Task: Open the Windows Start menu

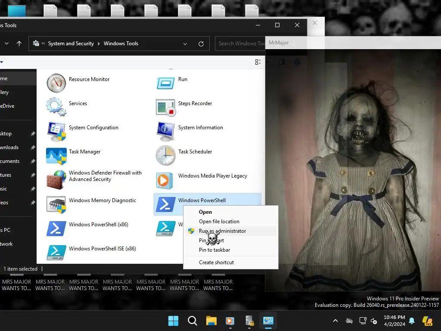Action: [173, 321]
